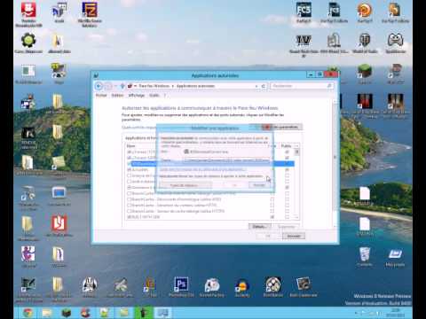This screenshot has height=319, width=426.
Task: Click the Nom column header
Action: tap(131, 146)
